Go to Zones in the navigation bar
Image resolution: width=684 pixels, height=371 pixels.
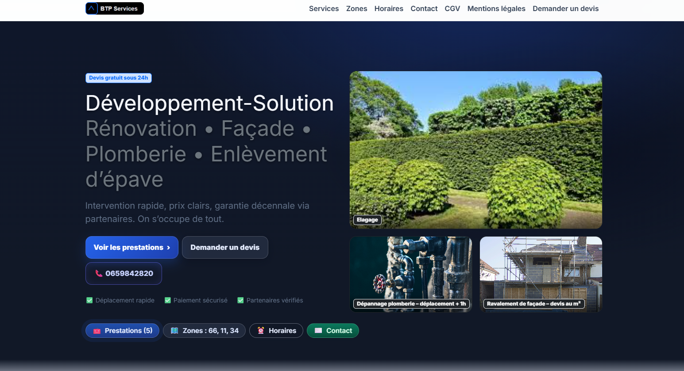(356, 8)
